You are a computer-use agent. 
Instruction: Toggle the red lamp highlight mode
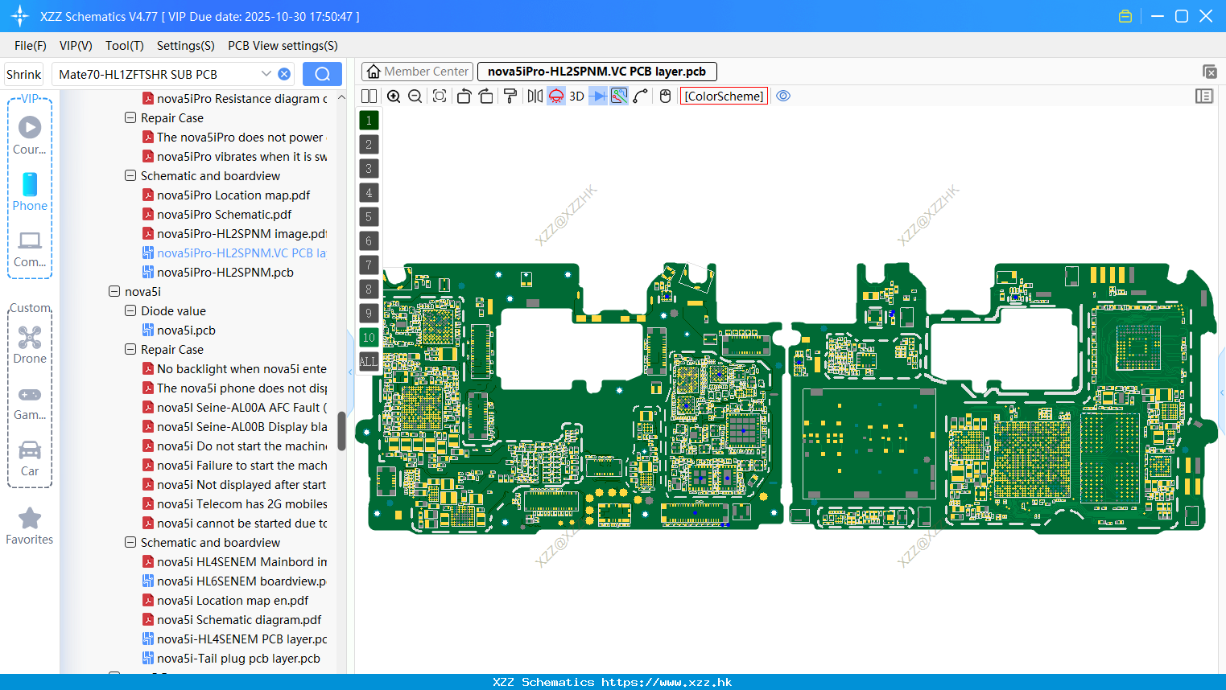[x=556, y=97]
